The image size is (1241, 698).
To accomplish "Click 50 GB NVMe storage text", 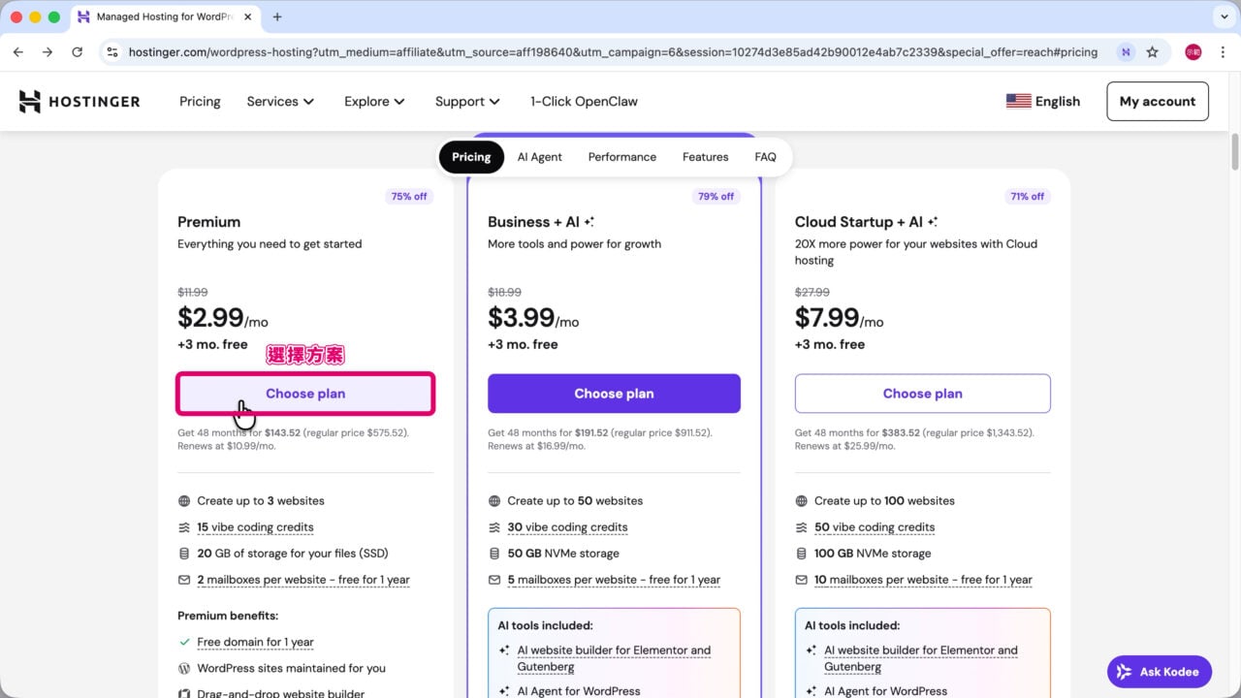I will [x=563, y=554].
